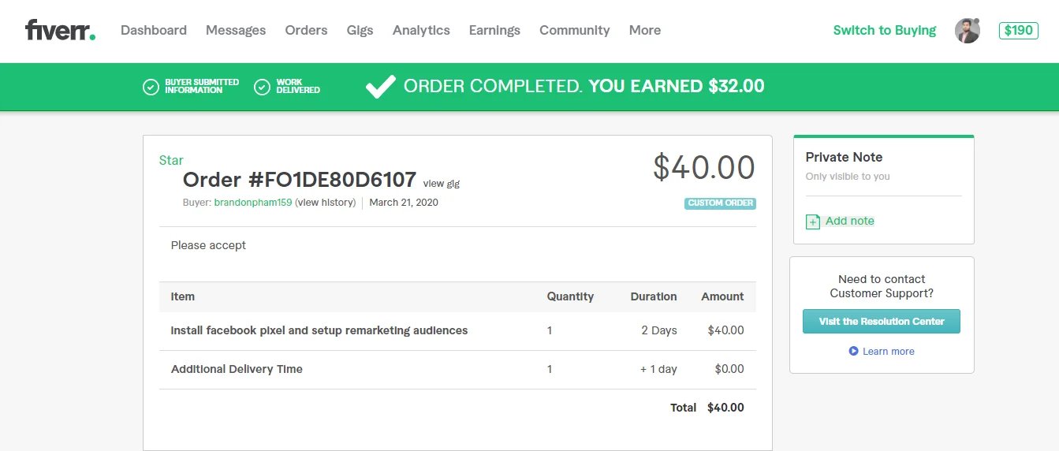
Task: View the Analytics page
Action: [421, 31]
